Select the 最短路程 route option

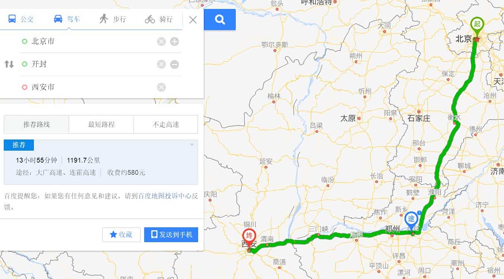101,125
